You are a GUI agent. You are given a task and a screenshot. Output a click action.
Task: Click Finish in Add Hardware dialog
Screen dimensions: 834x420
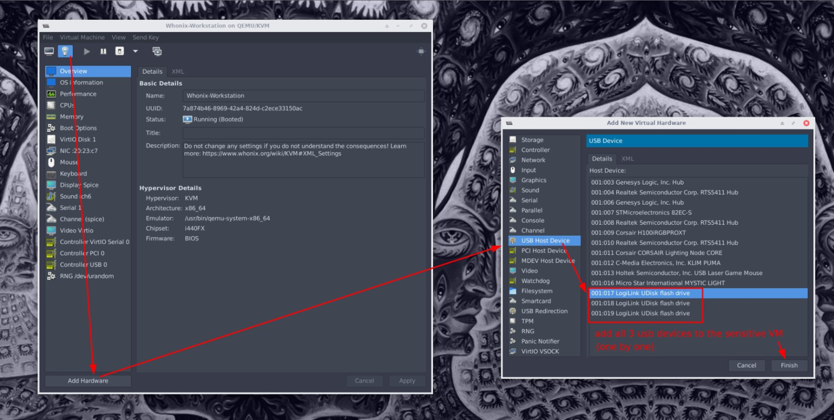789,365
